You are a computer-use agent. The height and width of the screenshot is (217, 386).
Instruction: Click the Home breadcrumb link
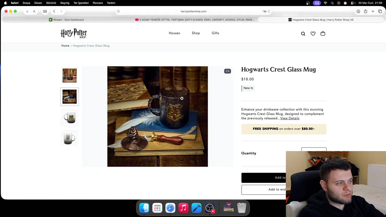(x=65, y=46)
